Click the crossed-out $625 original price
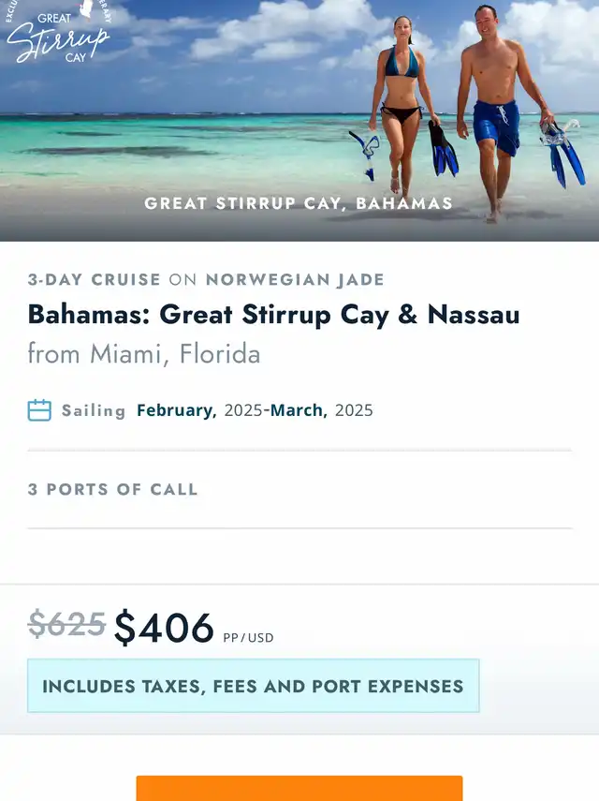 pos(66,624)
